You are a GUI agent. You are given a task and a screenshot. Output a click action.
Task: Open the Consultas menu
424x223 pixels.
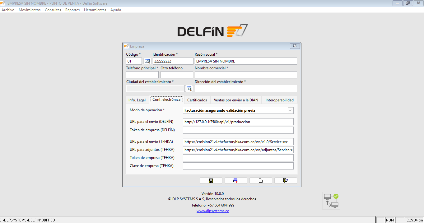click(x=53, y=10)
